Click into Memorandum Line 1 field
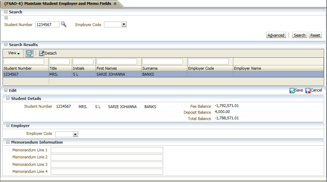 click(107, 150)
